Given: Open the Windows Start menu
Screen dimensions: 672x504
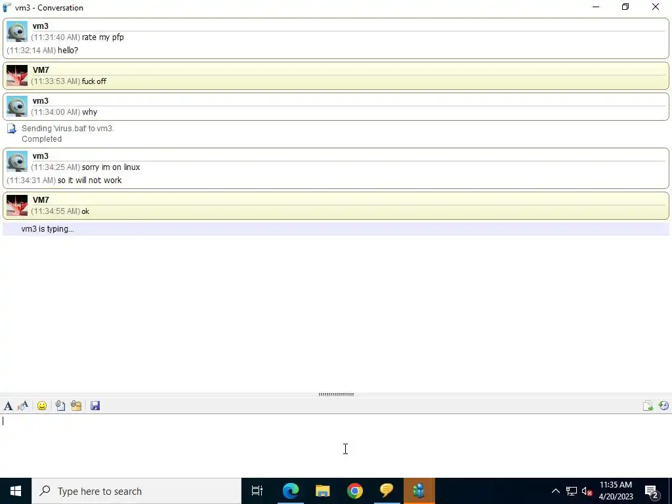Looking at the screenshot, I should [x=16, y=491].
